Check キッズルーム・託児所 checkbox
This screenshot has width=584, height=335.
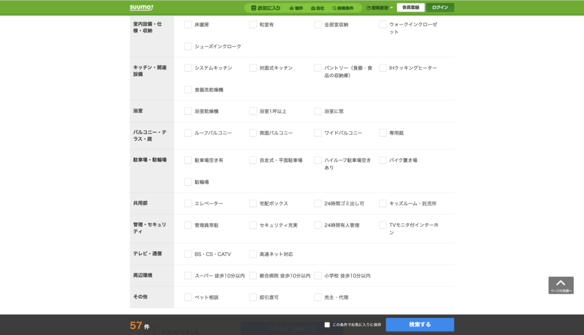[x=383, y=203]
